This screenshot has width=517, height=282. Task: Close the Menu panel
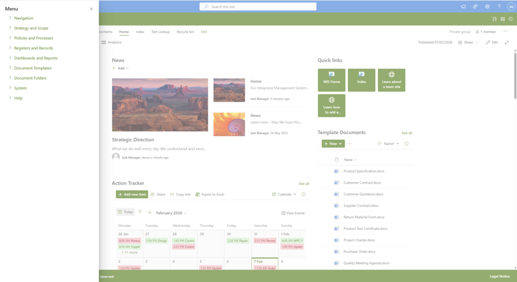coord(91,9)
